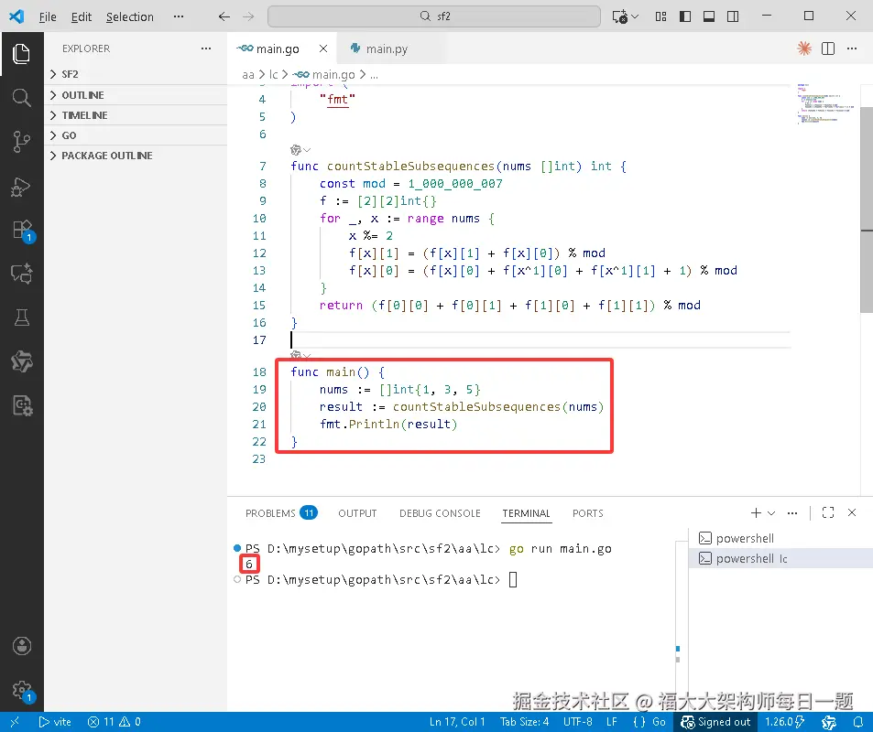This screenshot has height=732, width=873.
Task: Maximize the terminal panel size
Action: pos(828,512)
